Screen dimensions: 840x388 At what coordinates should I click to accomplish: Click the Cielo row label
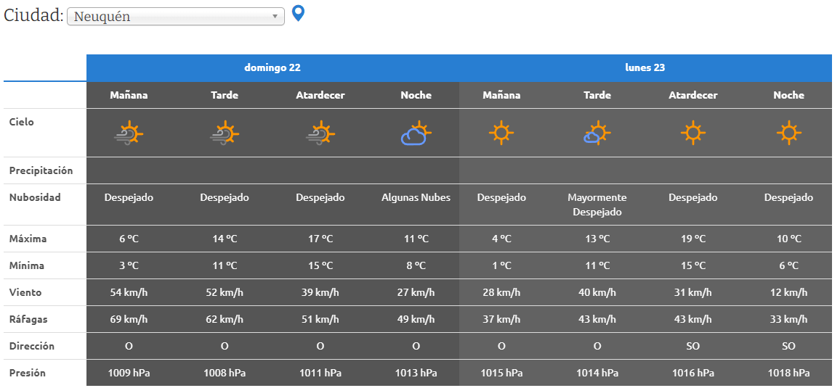(22, 122)
